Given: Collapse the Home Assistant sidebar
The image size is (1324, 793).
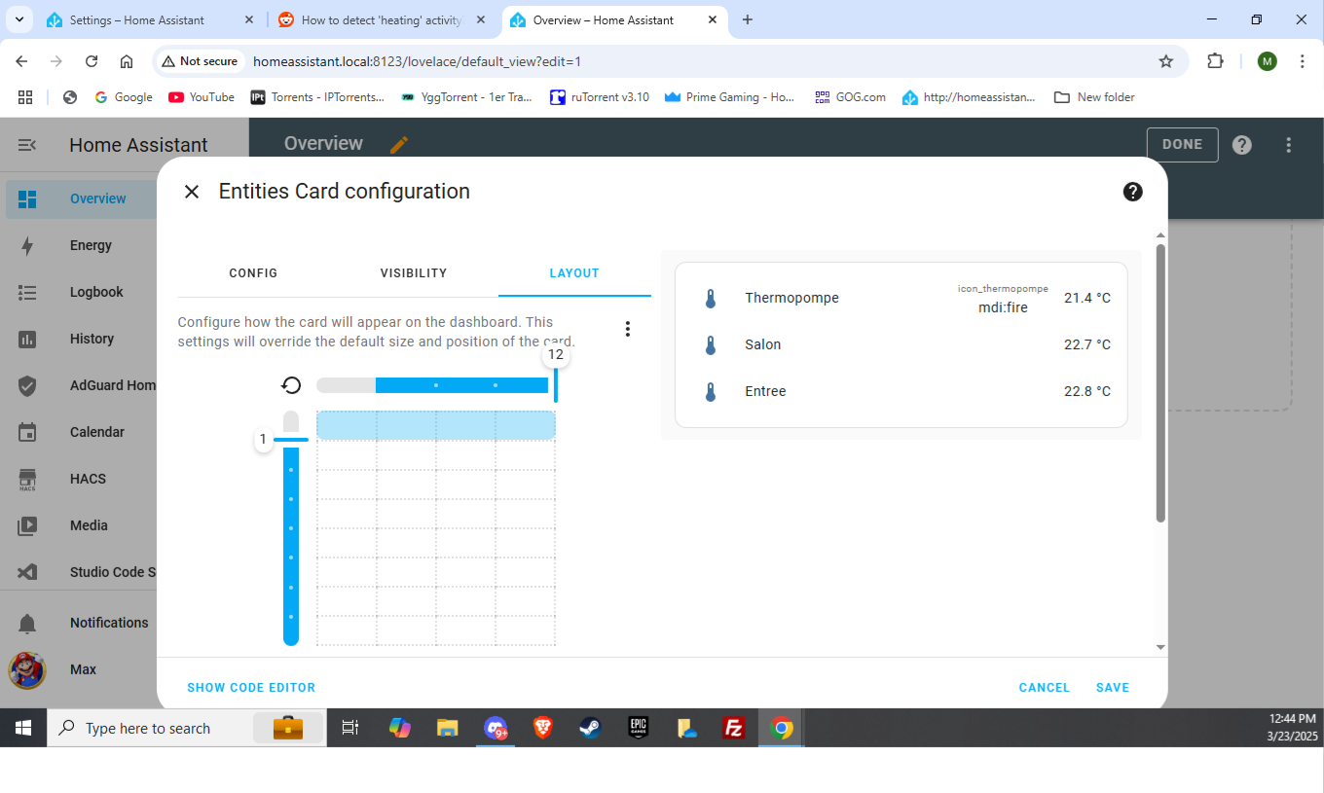Looking at the screenshot, I should point(26,144).
